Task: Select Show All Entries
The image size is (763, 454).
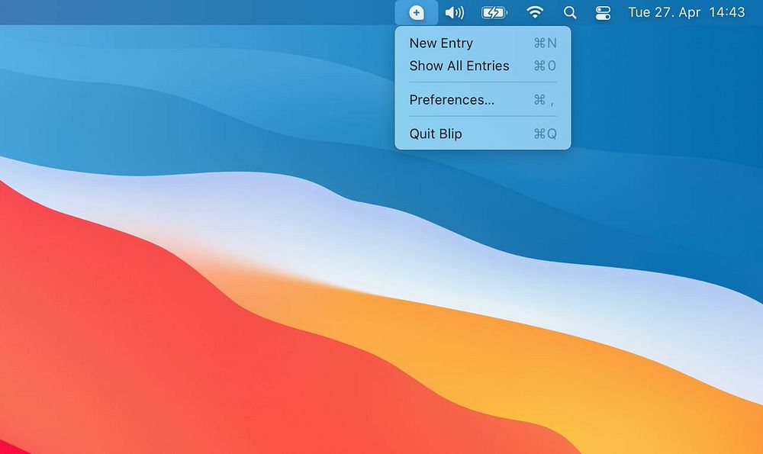Action: pyautogui.click(x=483, y=66)
